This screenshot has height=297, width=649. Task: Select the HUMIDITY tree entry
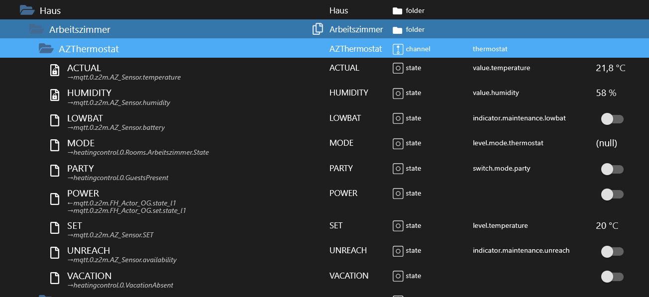point(89,93)
